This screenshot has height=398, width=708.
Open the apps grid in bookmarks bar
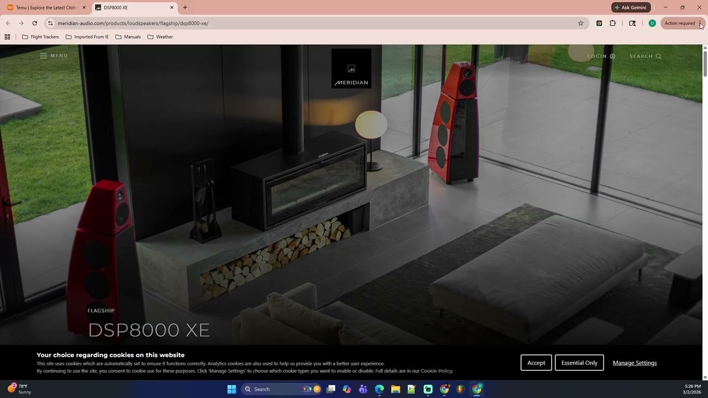7,37
